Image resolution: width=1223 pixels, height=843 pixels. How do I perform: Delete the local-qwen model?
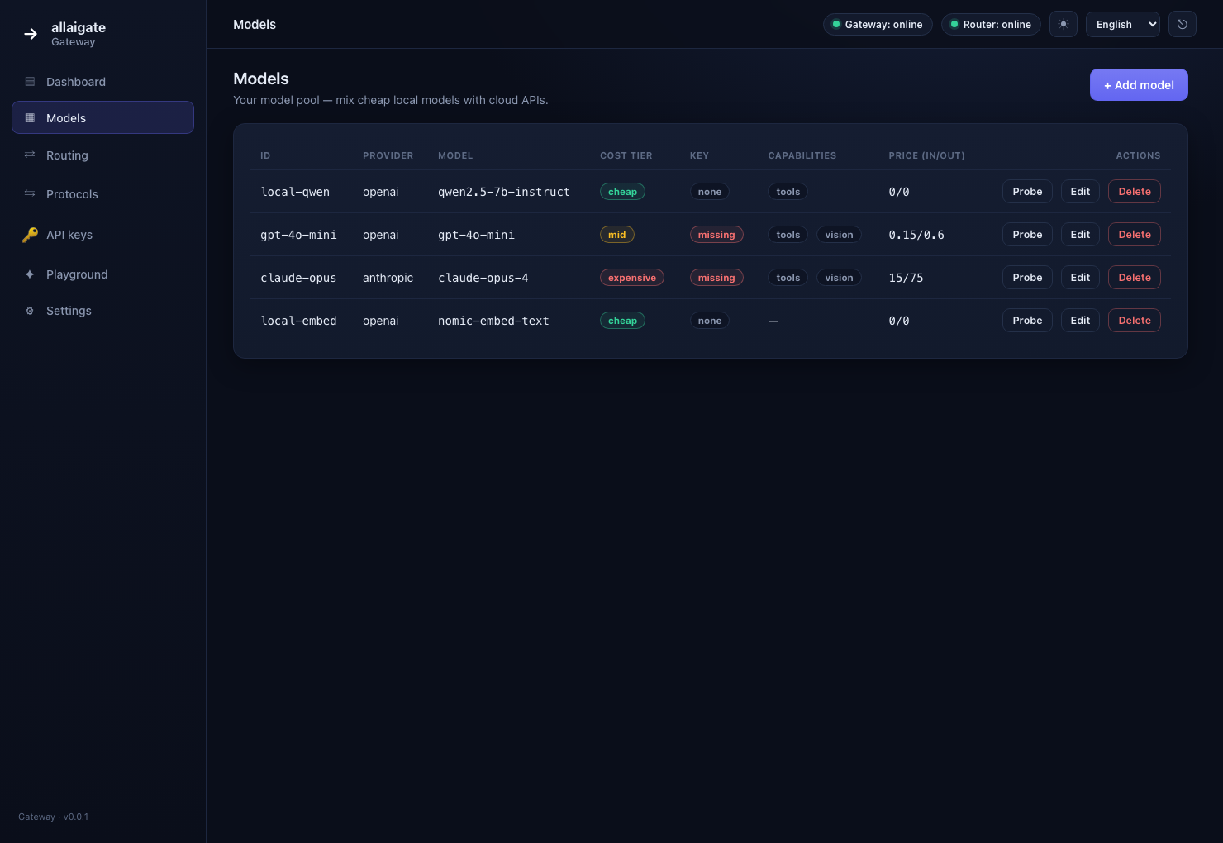tap(1135, 191)
